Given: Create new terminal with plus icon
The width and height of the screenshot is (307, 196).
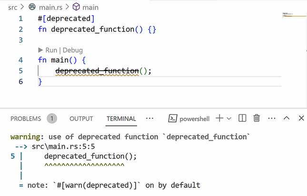Looking at the screenshot, I should 219,118.
